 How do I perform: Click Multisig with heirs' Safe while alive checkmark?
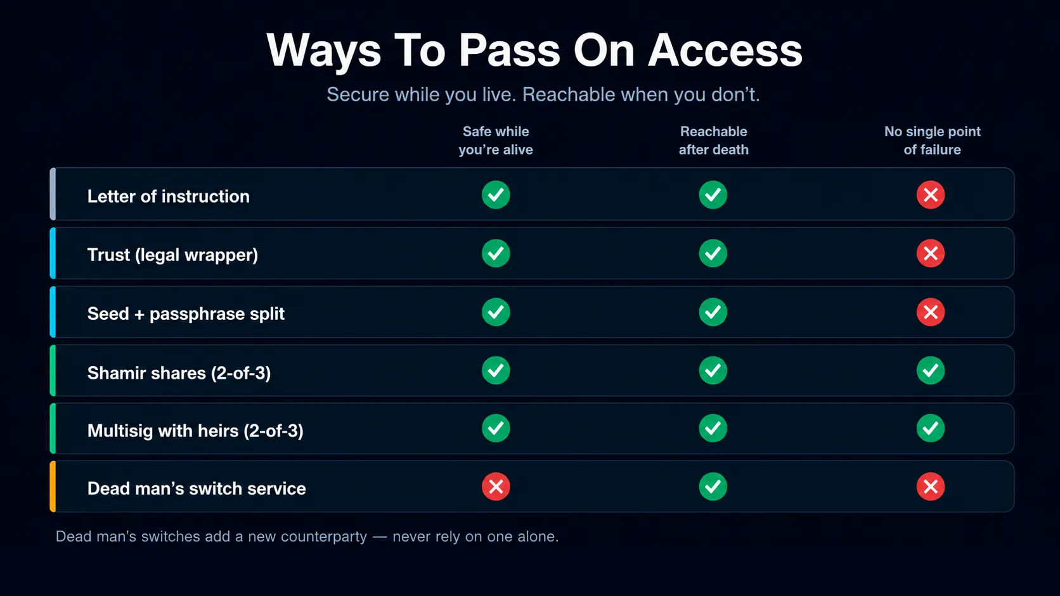pos(496,428)
